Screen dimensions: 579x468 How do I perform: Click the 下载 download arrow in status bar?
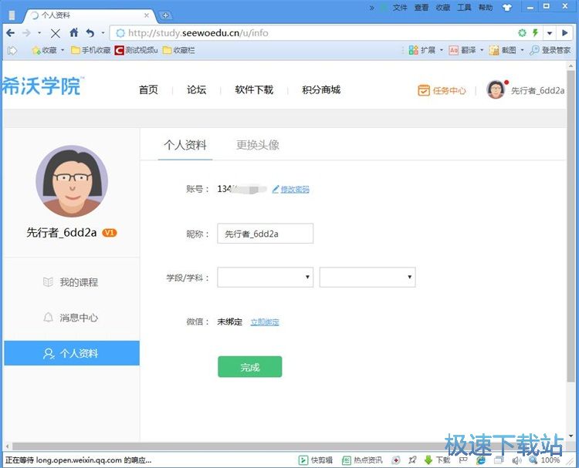[428, 460]
